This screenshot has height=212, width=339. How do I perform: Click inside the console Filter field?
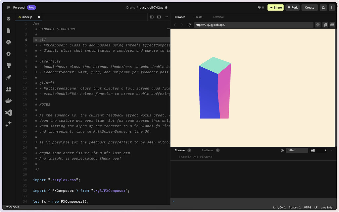click(297, 150)
